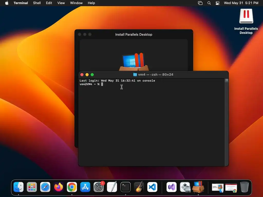Open the View menu
The image size is (263, 197).
61,3
